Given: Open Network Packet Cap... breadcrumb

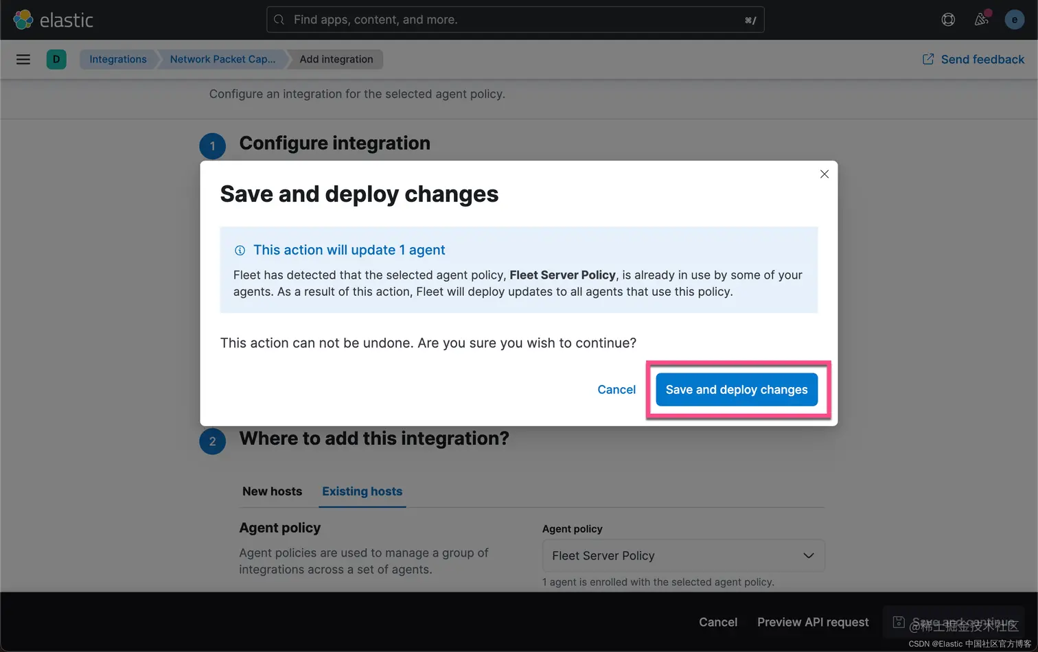Looking at the screenshot, I should coord(222,59).
